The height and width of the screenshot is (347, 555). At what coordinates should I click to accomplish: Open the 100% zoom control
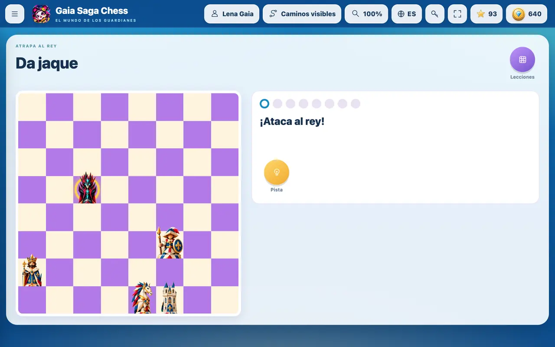(366, 14)
